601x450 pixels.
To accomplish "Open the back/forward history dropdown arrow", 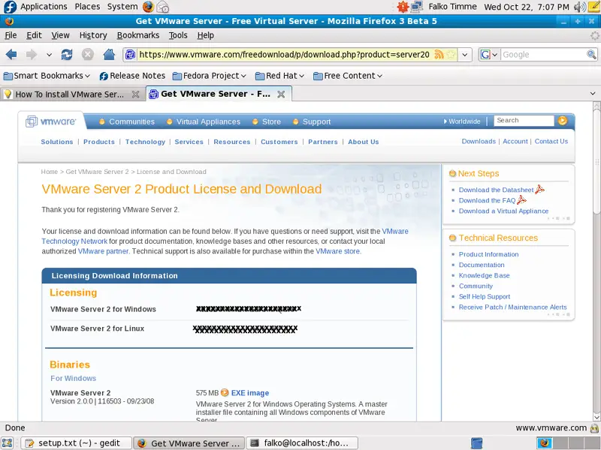I will 49,55.
